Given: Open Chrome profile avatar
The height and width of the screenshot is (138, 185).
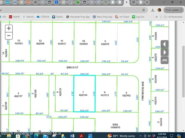Looking at the screenshot, I should click(159, 10).
